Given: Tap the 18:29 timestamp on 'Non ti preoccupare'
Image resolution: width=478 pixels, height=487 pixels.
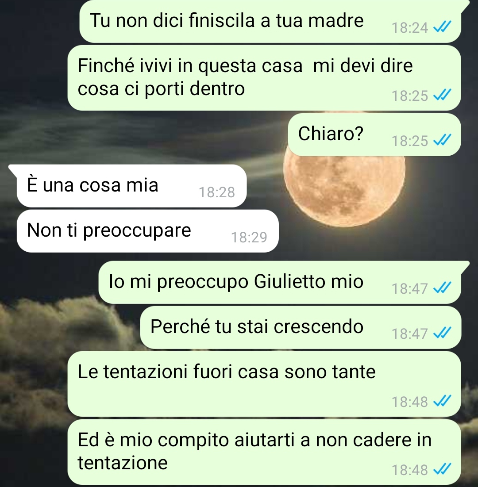Looking at the screenshot, I should pos(249,238).
